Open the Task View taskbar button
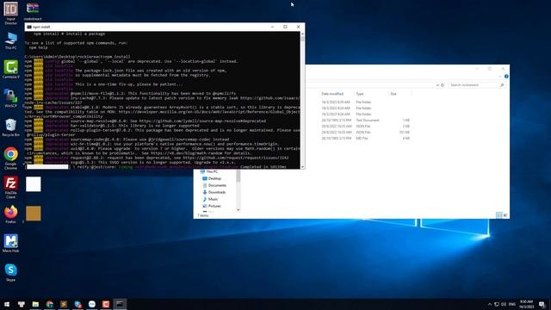 coord(22,304)
